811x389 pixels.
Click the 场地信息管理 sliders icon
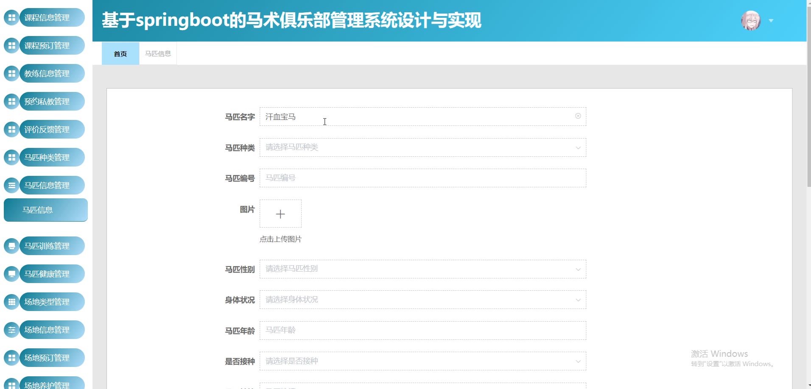tap(12, 330)
